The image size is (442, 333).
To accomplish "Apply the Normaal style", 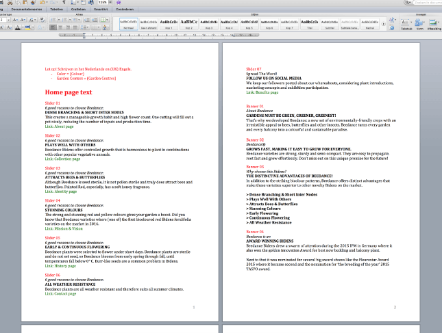I will (x=129, y=24).
